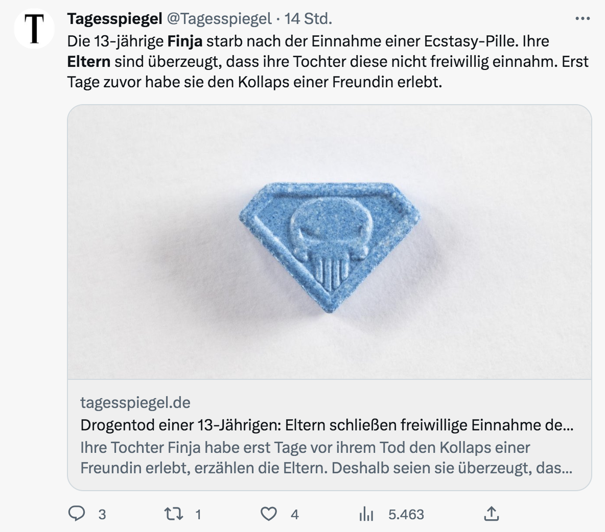605x532 pixels.
Task: Click the share upload arrow icon
Action: coord(491,514)
